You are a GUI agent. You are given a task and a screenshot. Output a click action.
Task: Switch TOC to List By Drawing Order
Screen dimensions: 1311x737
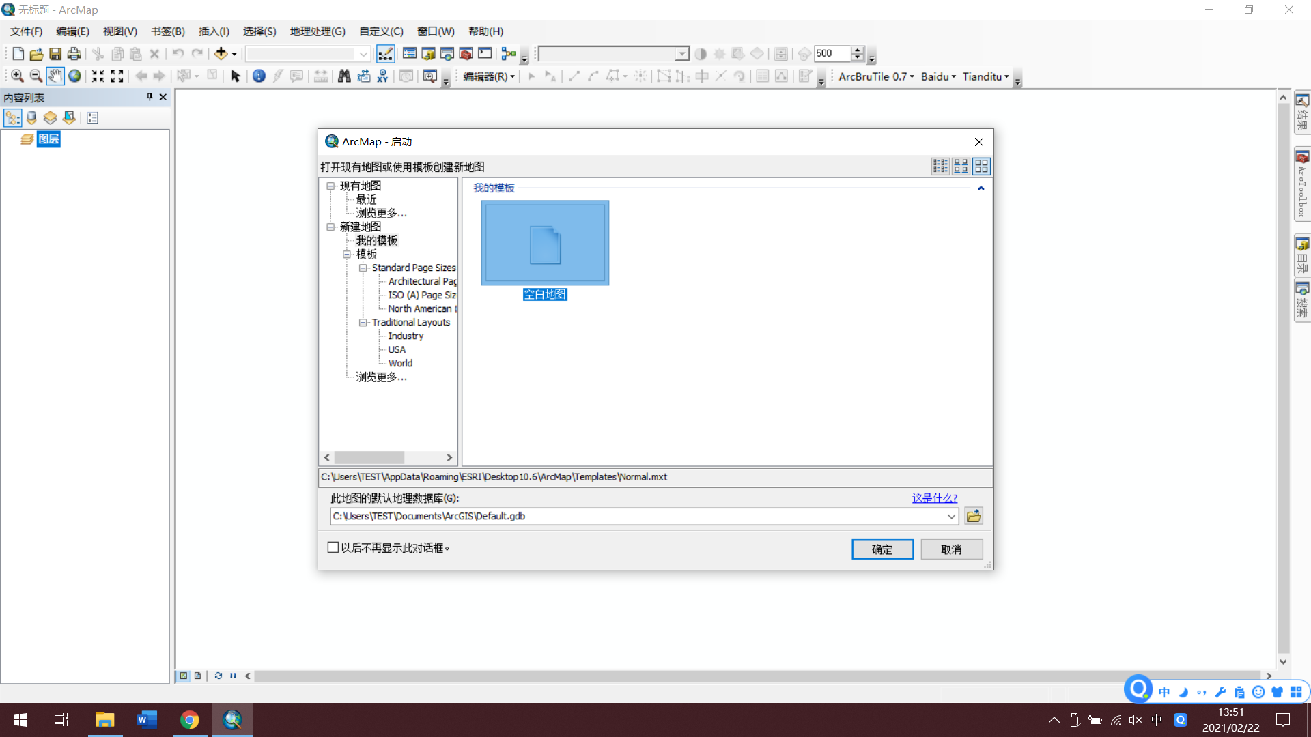click(13, 118)
